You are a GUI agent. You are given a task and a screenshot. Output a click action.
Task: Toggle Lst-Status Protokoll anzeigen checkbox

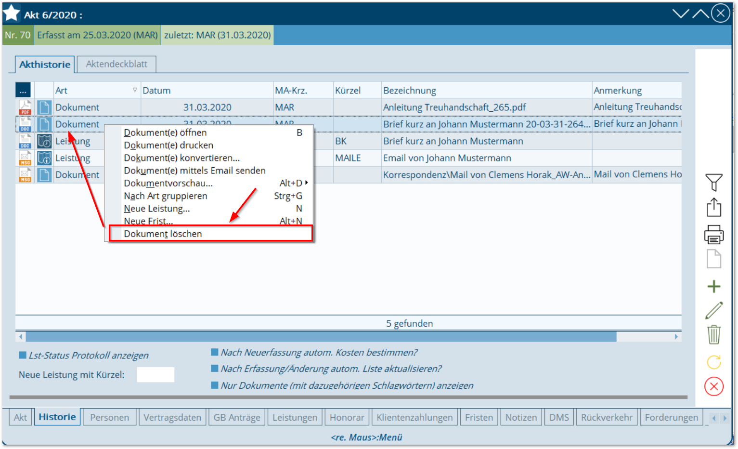click(x=22, y=355)
